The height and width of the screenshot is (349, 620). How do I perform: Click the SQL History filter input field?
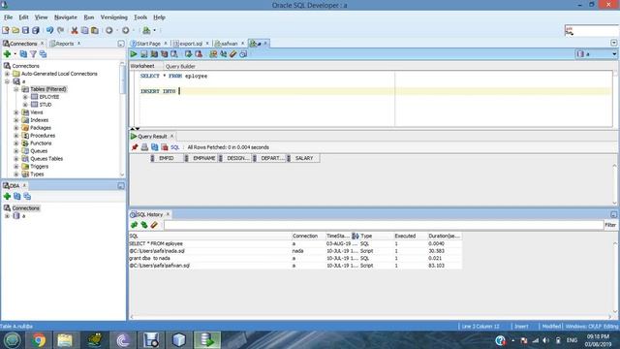click(x=384, y=225)
